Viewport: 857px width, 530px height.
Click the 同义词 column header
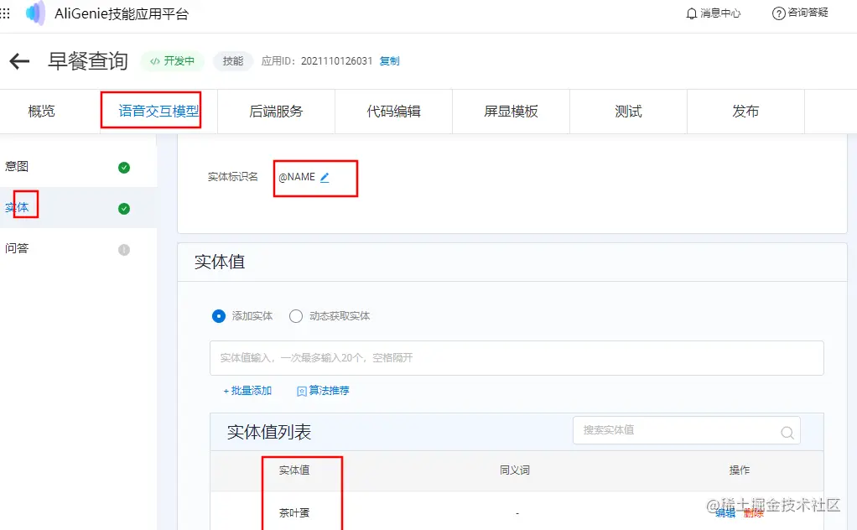pos(515,470)
